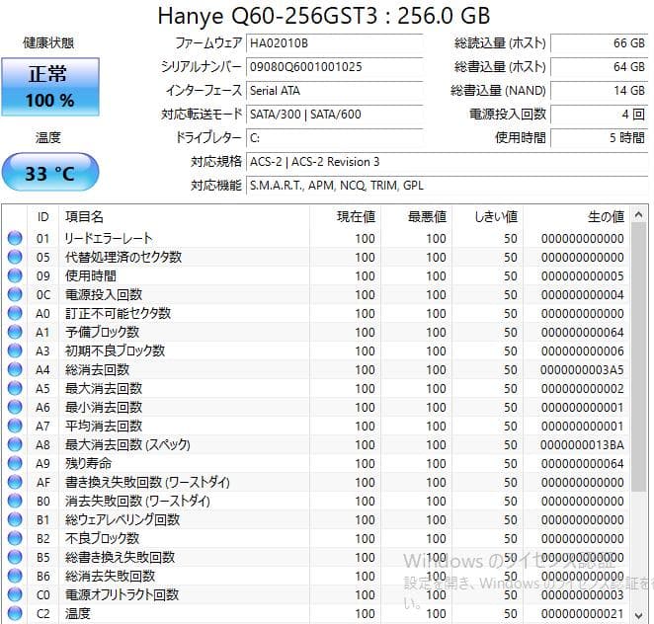Click the status orb for row A5 最大消去回数
654x624 pixels.
pyautogui.click(x=15, y=388)
